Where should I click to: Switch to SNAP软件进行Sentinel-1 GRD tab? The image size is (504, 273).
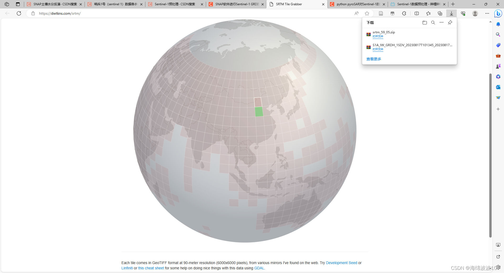(x=236, y=4)
